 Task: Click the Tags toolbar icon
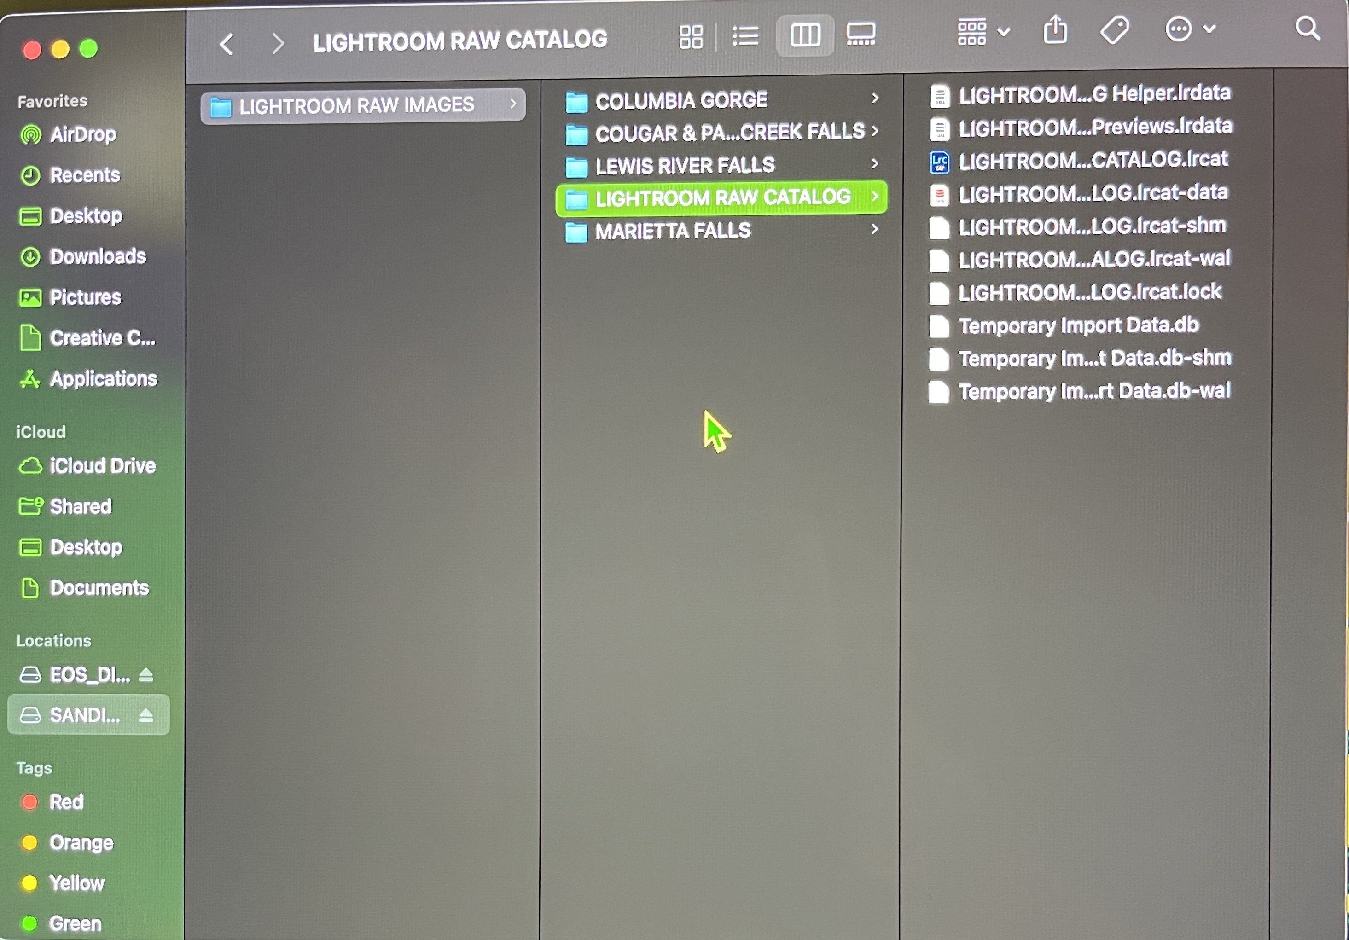coord(1115,30)
